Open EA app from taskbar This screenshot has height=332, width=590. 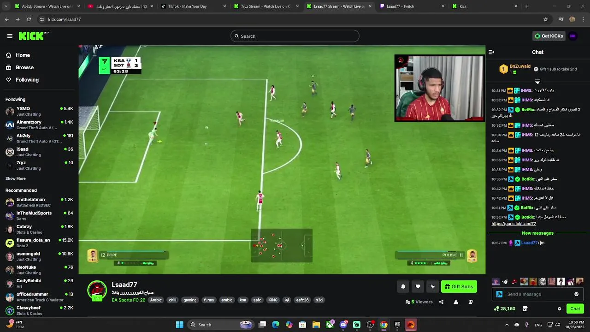(410, 325)
